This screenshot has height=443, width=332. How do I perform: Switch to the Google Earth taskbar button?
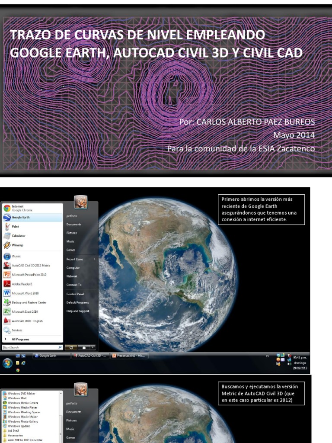52,356
